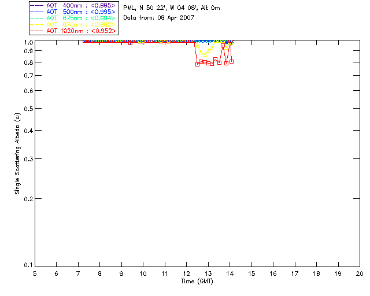The image size is (370, 296).
Task: Click the lowest yellow triangle data marker
Action: (x=204, y=54)
